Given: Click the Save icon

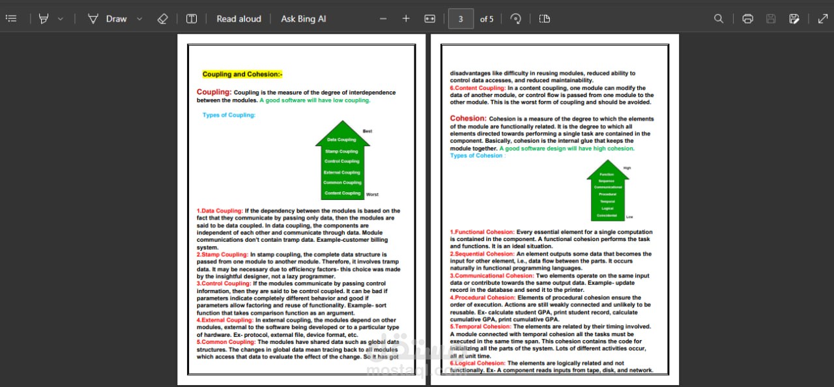Looking at the screenshot, I should pos(771,19).
